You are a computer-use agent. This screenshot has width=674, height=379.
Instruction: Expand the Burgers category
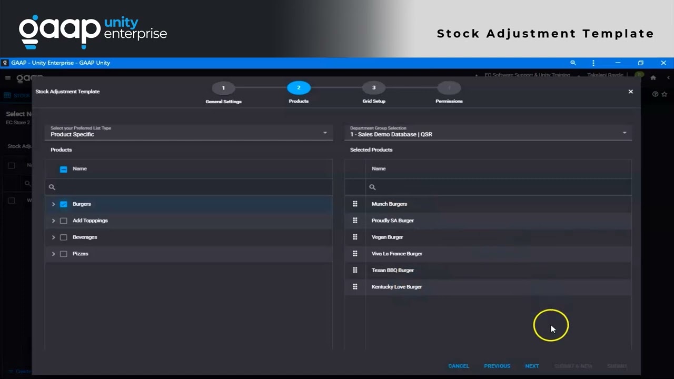click(53, 204)
